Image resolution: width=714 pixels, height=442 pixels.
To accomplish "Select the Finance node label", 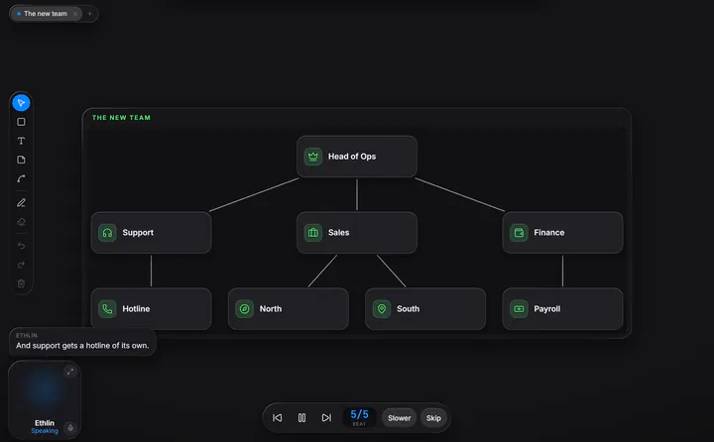I will [x=549, y=233].
